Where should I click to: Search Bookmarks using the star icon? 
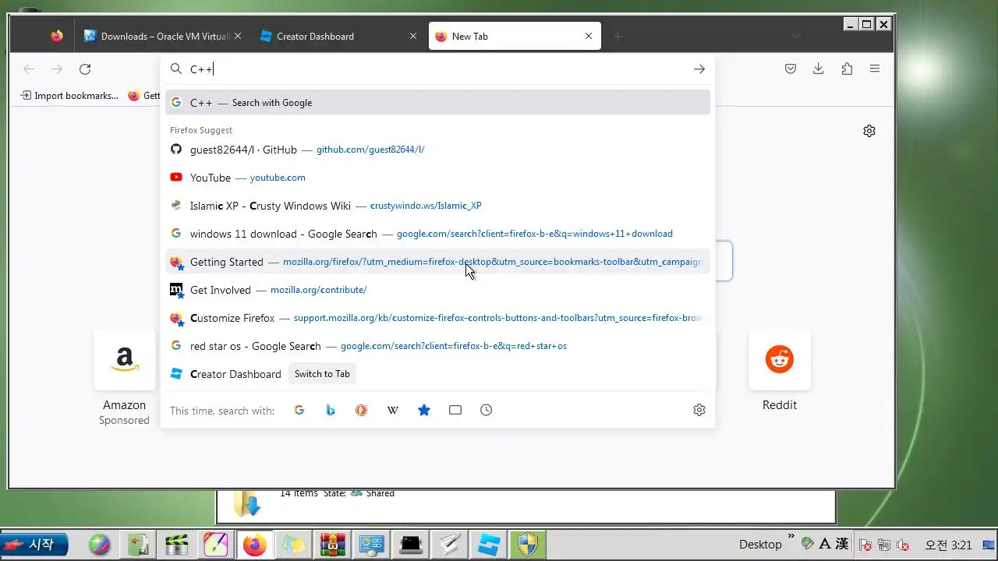tap(424, 410)
